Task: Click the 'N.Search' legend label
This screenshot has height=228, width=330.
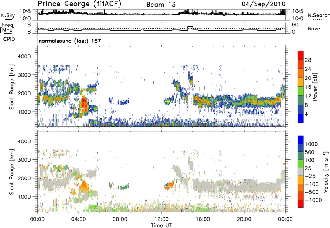Action: tap(318, 15)
